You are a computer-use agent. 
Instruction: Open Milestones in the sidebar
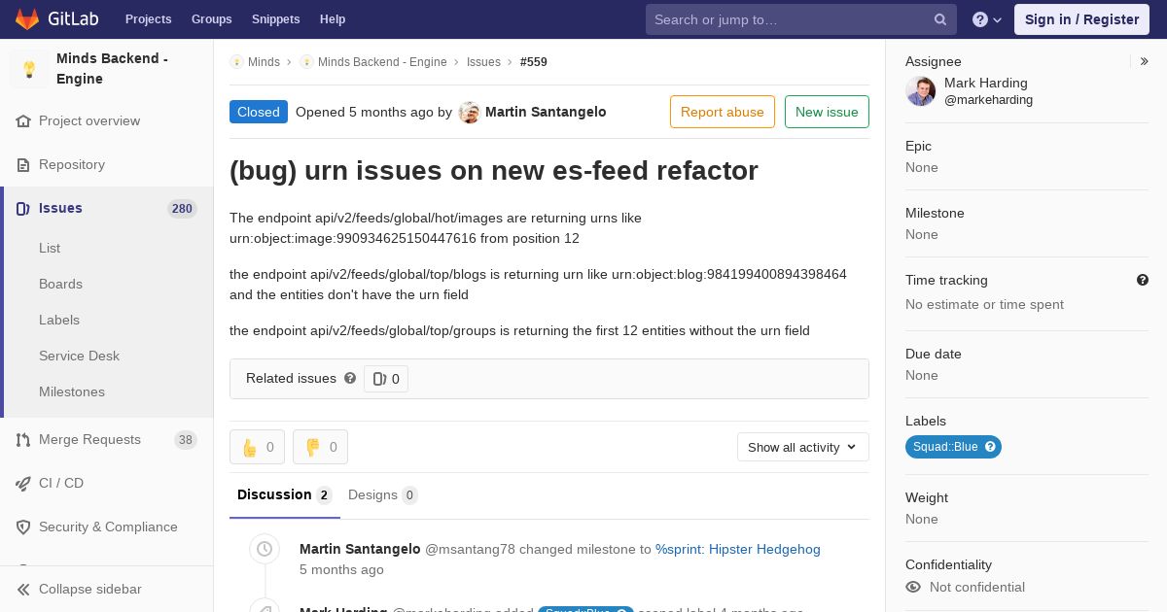click(x=72, y=391)
